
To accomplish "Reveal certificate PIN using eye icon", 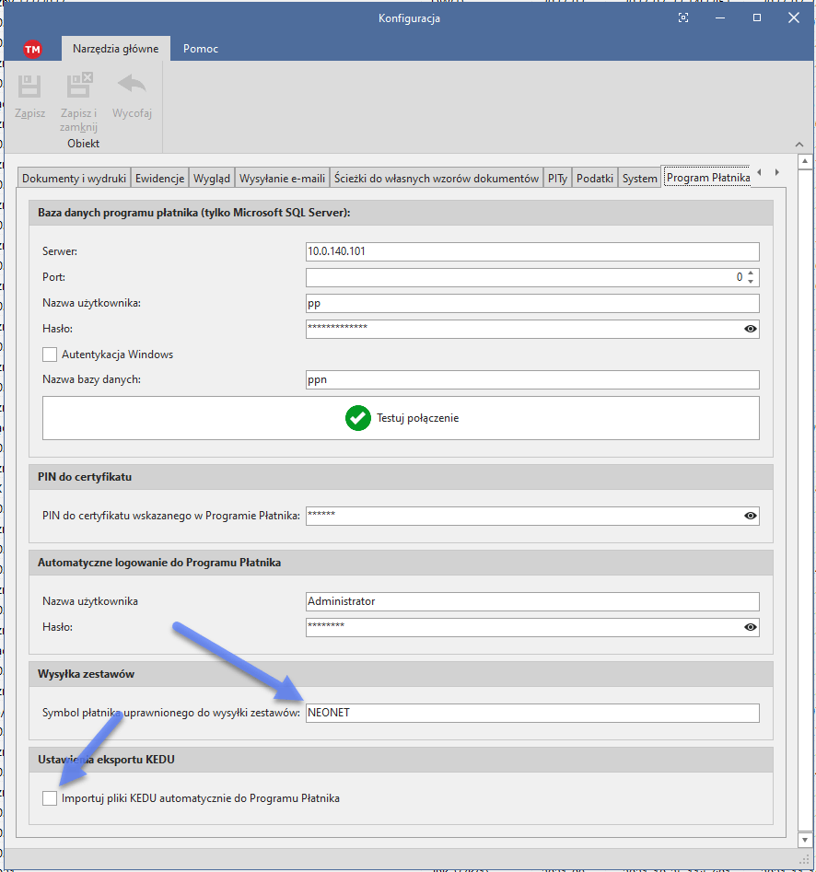I will point(751,517).
